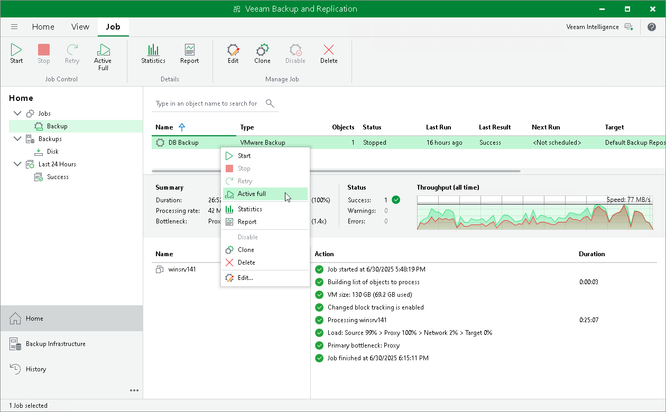Sort by the Last Result column header

click(495, 127)
